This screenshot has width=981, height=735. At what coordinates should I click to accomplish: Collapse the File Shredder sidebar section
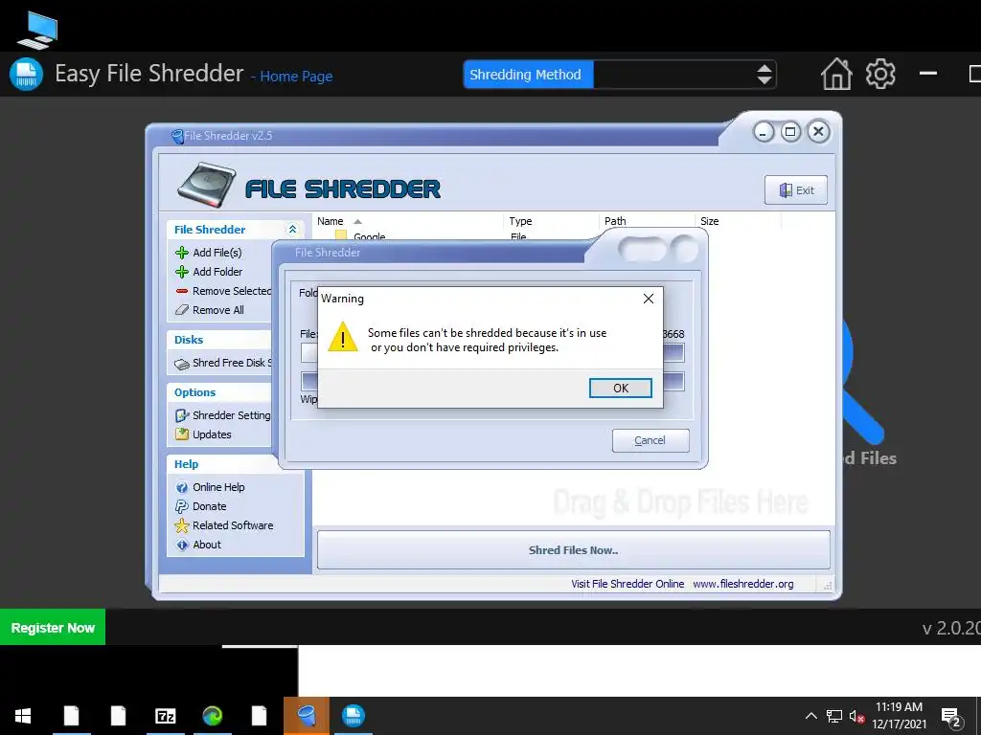point(292,230)
